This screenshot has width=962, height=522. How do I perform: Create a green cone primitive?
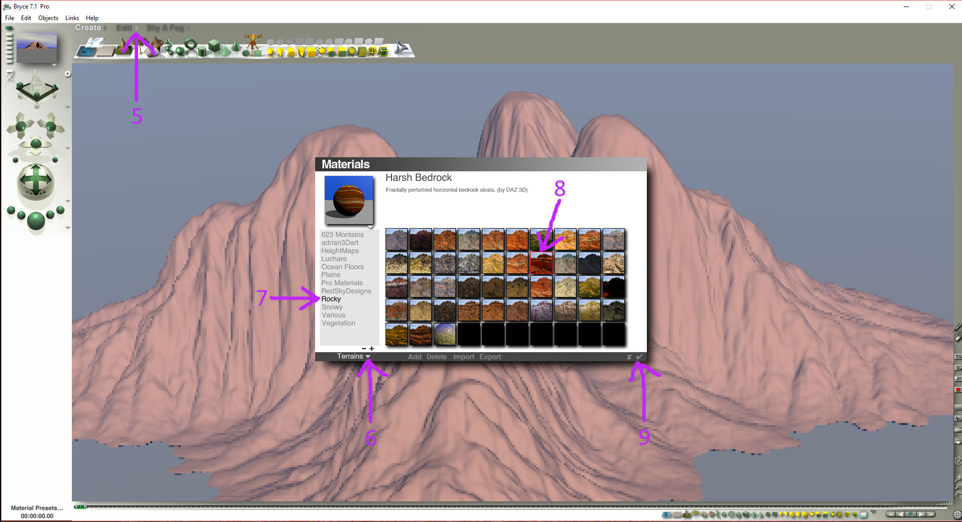(236, 46)
